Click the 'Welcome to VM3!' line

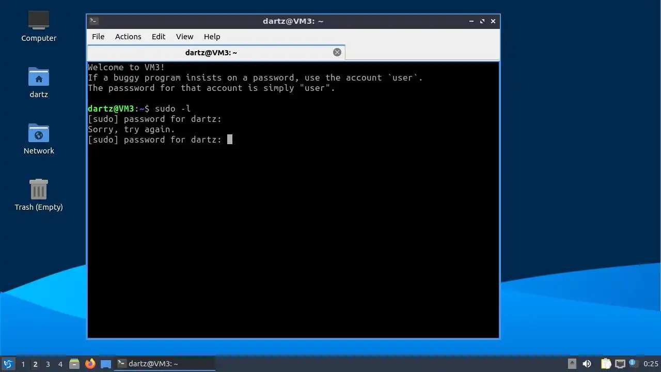127,67
